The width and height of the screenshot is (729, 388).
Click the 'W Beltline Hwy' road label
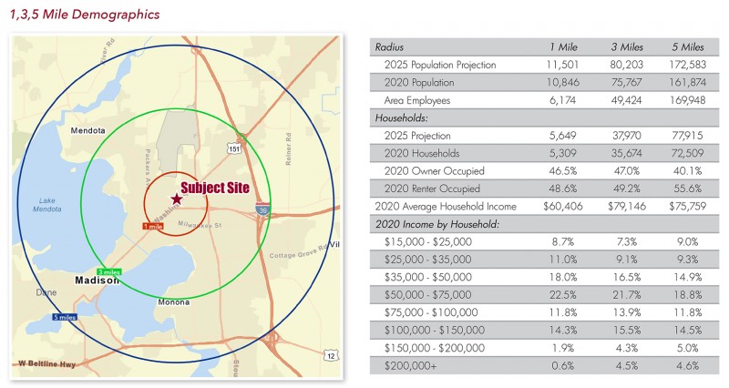coord(46,363)
